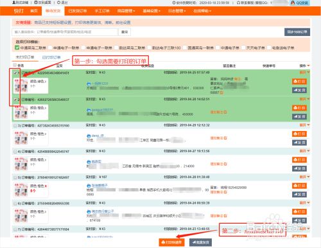This screenshot has width=321, height=248.
Task: Click the ship button for order 1
Action: pos(299,90)
